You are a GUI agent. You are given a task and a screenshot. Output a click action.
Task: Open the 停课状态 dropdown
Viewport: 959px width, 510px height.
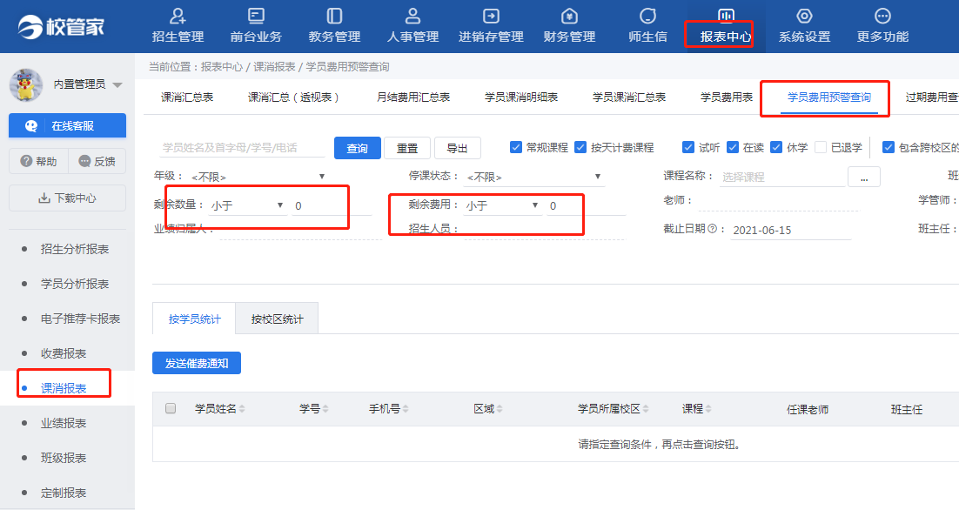click(x=534, y=177)
